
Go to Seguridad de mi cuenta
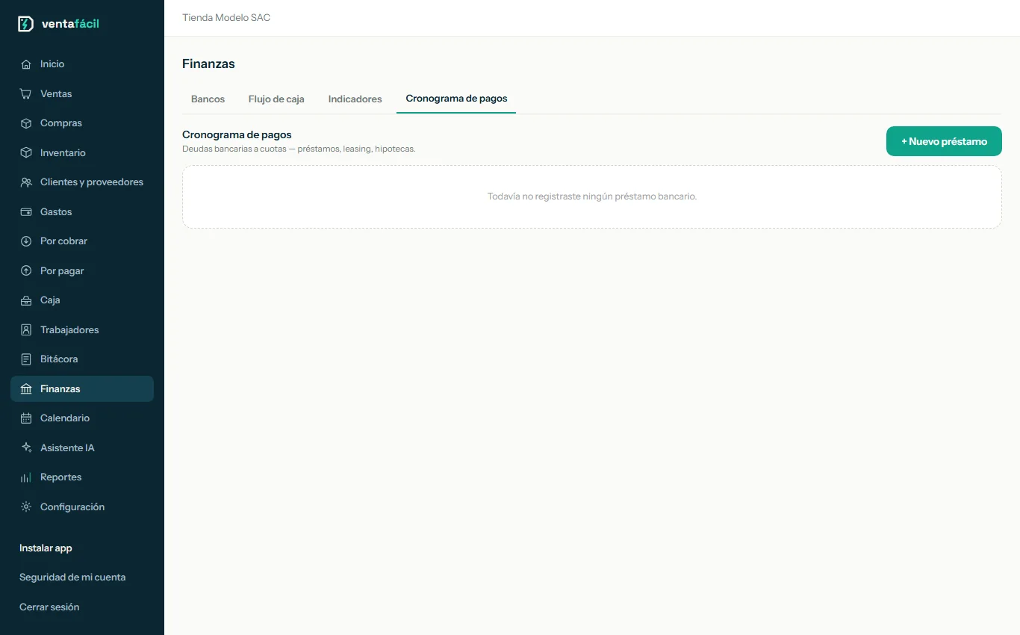coord(72,577)
